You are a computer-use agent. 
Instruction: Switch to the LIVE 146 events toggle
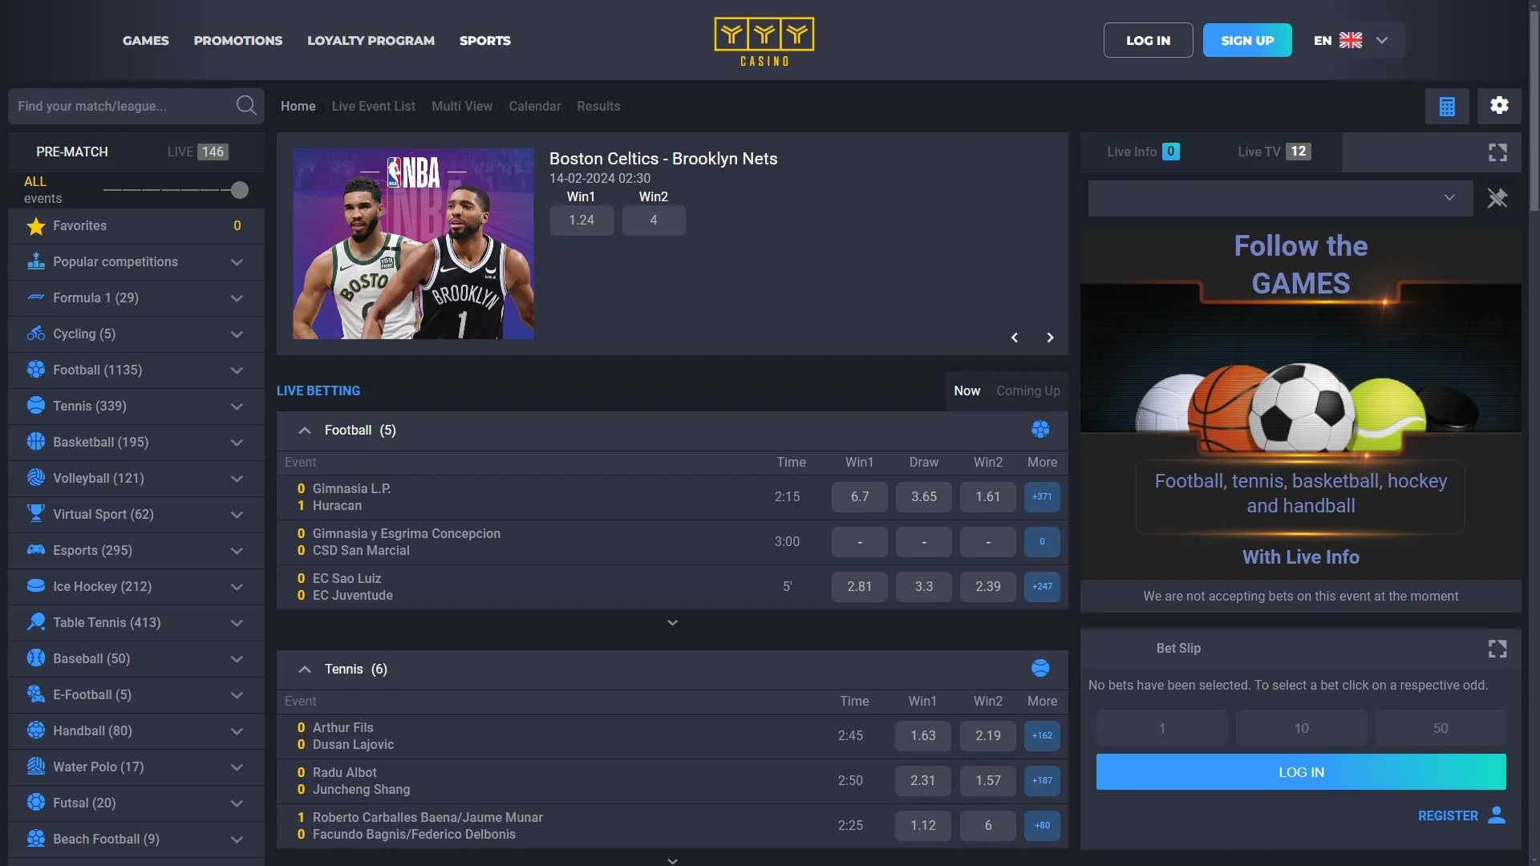197,152
